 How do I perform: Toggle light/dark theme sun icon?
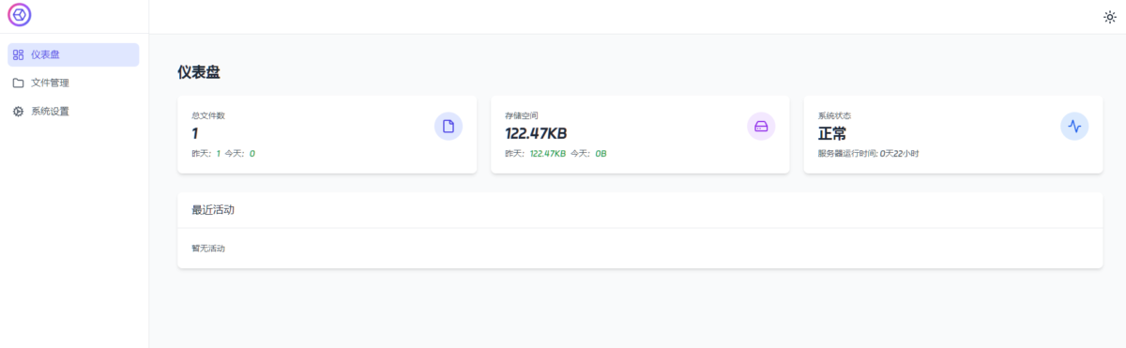click(x=1109, y=17)
